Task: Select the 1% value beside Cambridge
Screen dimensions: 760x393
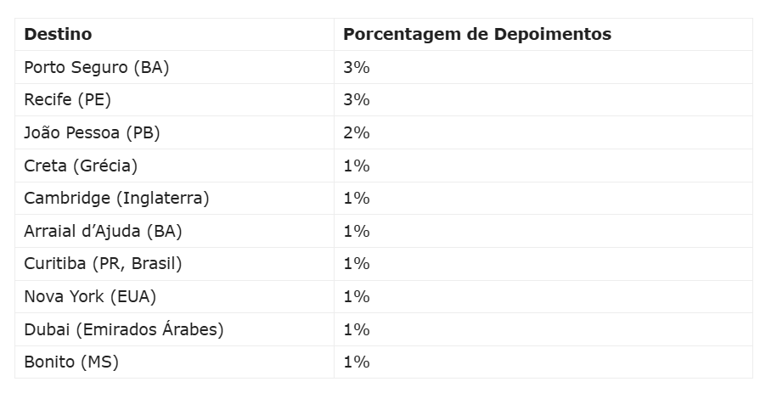Action: (357, 199)
